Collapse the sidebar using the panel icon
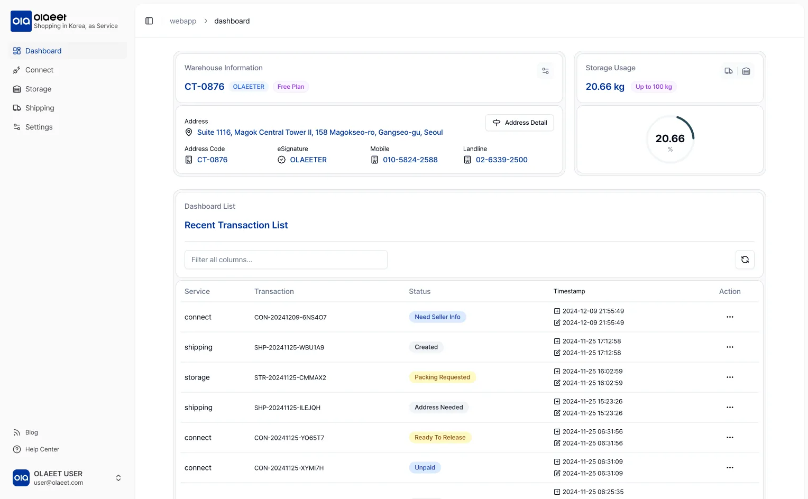Screen dimensions: 808x499 [x=149, y=21]
